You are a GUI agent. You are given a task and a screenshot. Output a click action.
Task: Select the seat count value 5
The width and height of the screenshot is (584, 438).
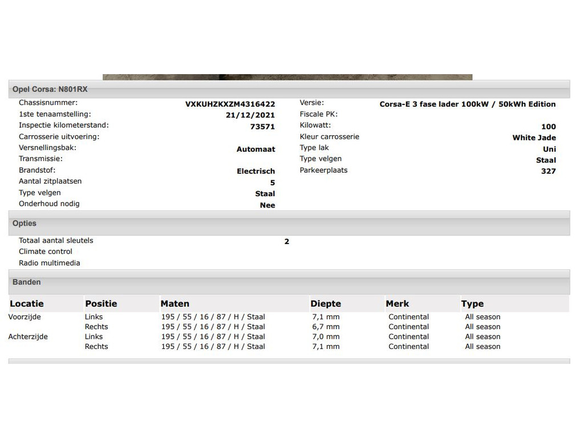[273, 183]
